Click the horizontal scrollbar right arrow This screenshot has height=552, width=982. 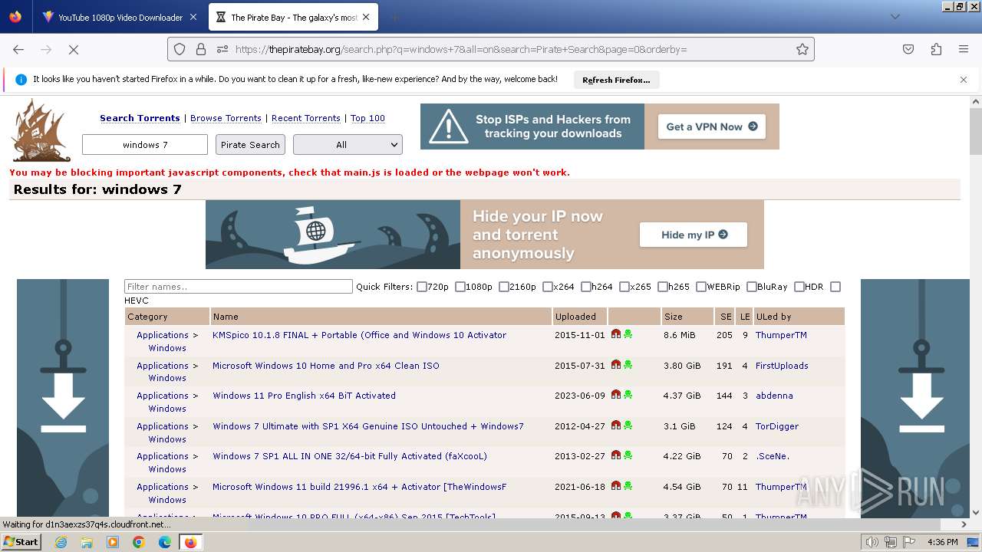964,524
